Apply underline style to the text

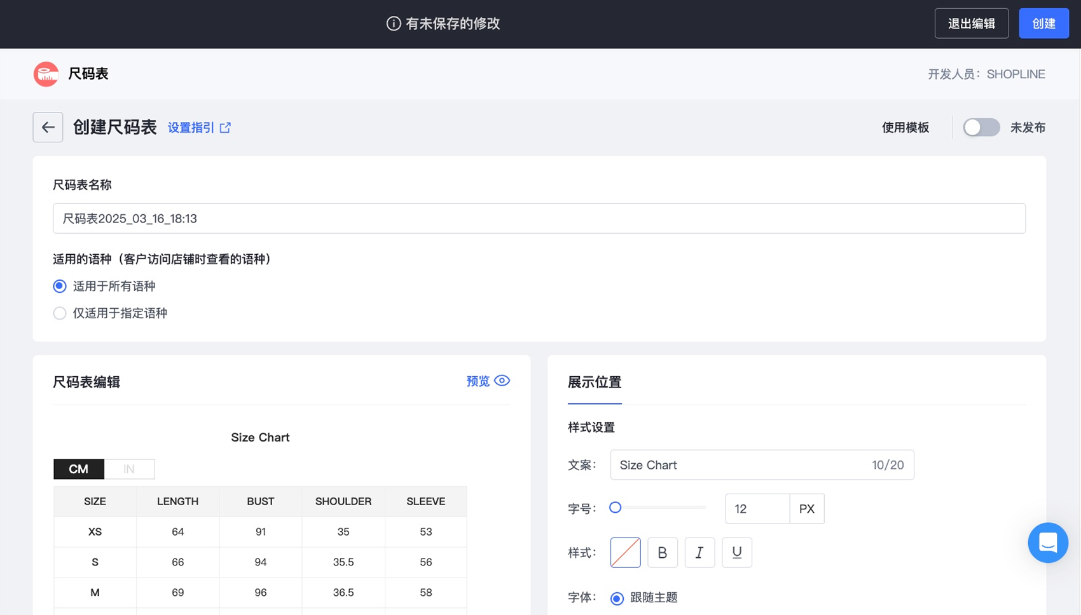[736, 553]
